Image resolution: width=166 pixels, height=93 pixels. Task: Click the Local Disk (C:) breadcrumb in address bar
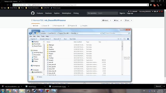click(52, 33)
